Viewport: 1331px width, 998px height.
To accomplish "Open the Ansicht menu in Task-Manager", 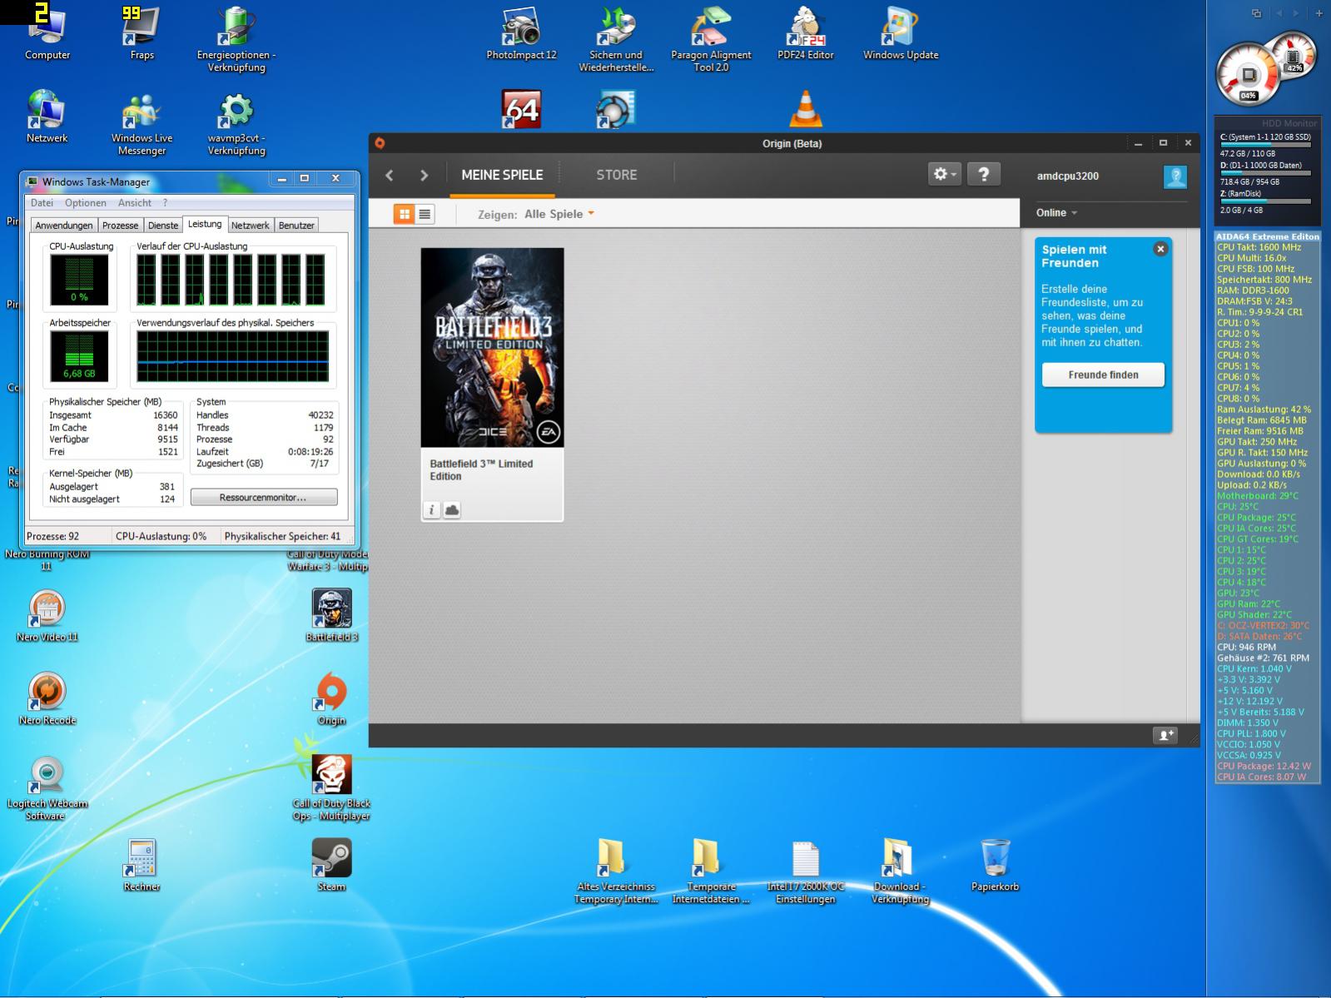I will coord(135,202).
